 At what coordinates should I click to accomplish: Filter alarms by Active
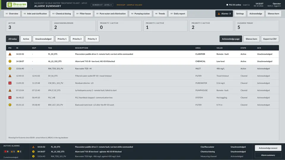26,39
